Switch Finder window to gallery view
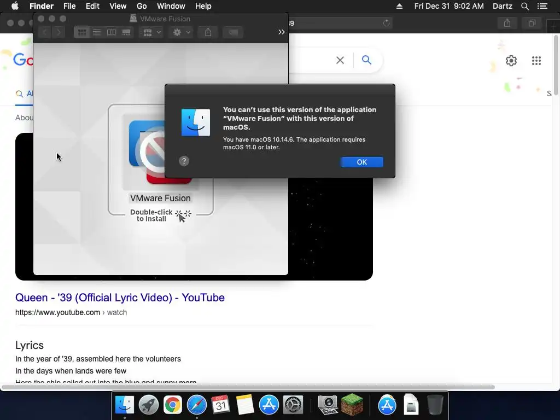Screen dimensions: 560x420 point(126,32)
